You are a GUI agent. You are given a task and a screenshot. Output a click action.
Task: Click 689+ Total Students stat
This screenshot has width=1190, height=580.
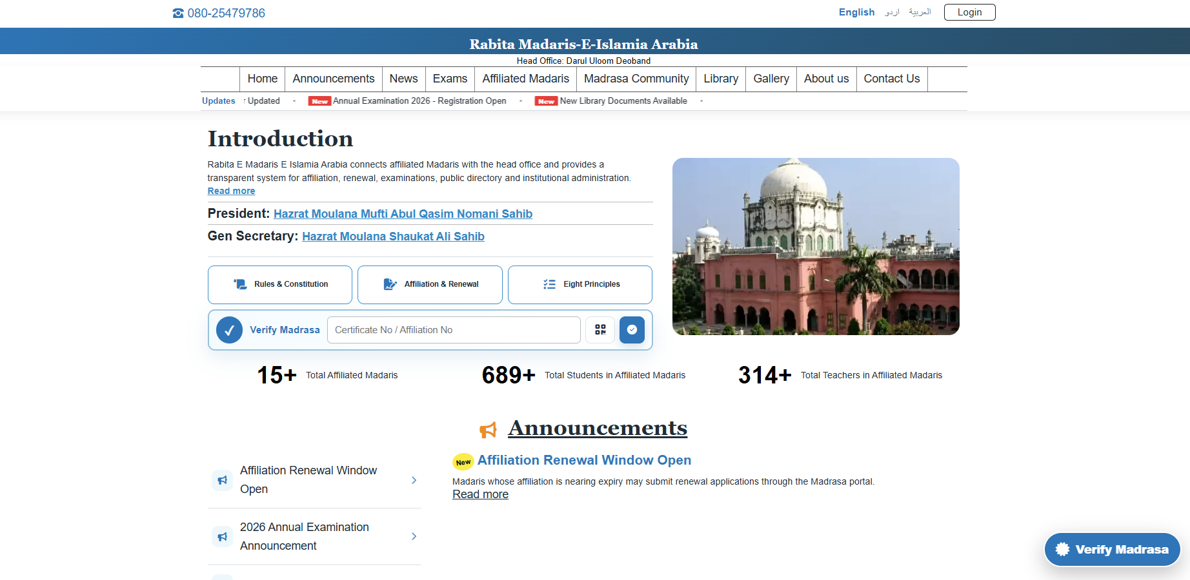(583, 375)
